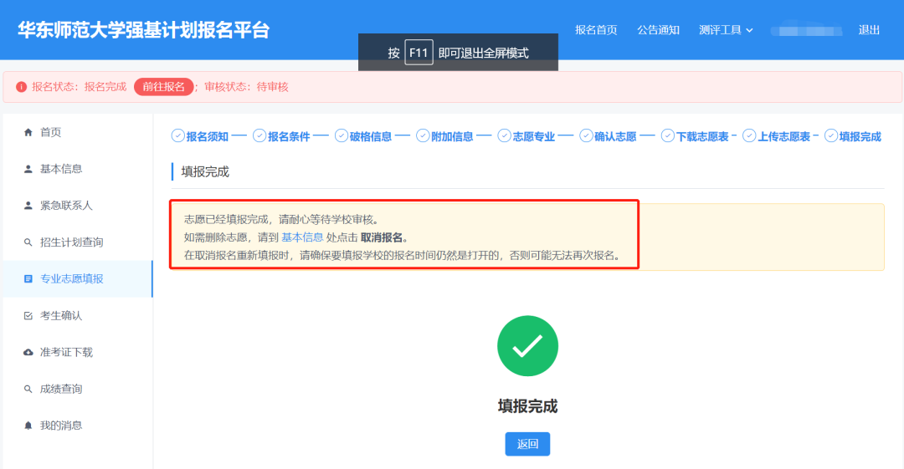Click the large green checkmark circle
The height and width of the screenshot is (469, 904).
[527, 346]
